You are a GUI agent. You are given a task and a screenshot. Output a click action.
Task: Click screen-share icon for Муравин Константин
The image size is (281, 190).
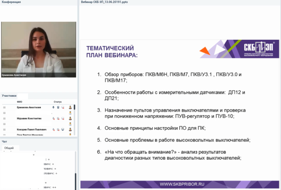(x=63, y=119)
